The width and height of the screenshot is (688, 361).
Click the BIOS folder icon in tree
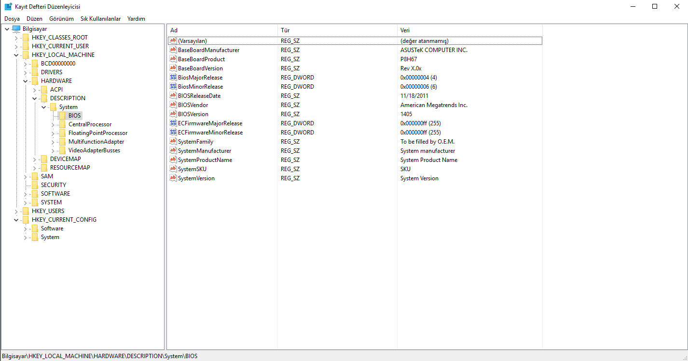pyautogui.click(x=62, y=116)
